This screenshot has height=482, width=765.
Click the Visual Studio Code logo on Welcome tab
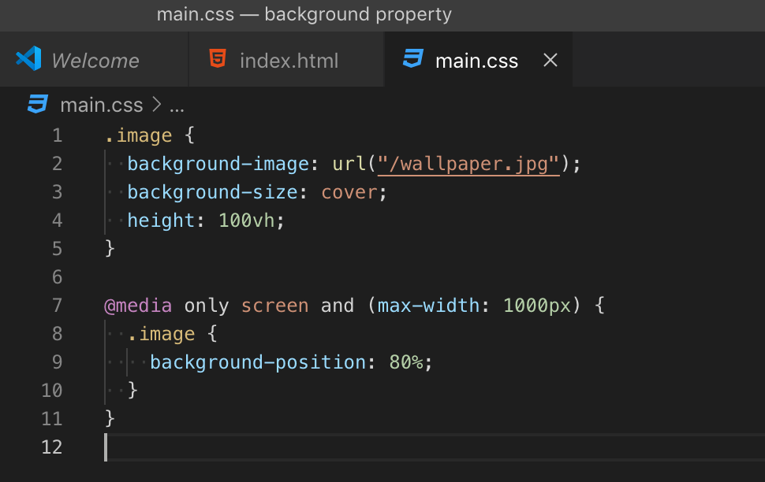[28, 59]
